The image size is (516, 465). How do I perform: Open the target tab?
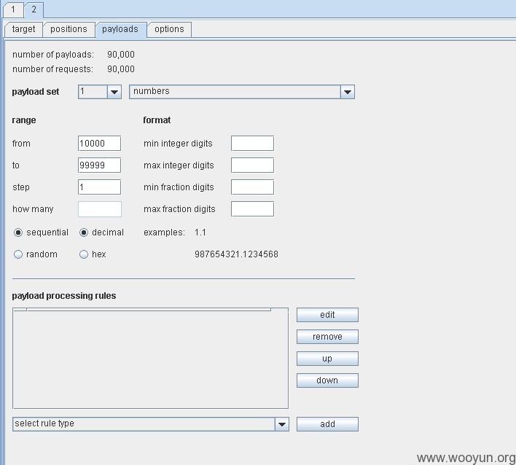pos(24,29)
